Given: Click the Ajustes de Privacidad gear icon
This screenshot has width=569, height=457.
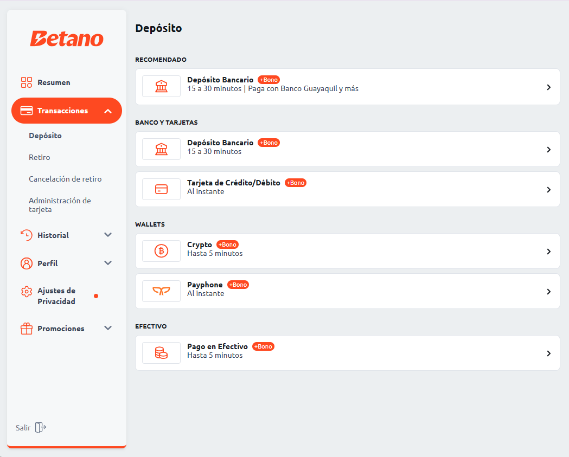Looking at the screenshot, I should tap(27, 291).
